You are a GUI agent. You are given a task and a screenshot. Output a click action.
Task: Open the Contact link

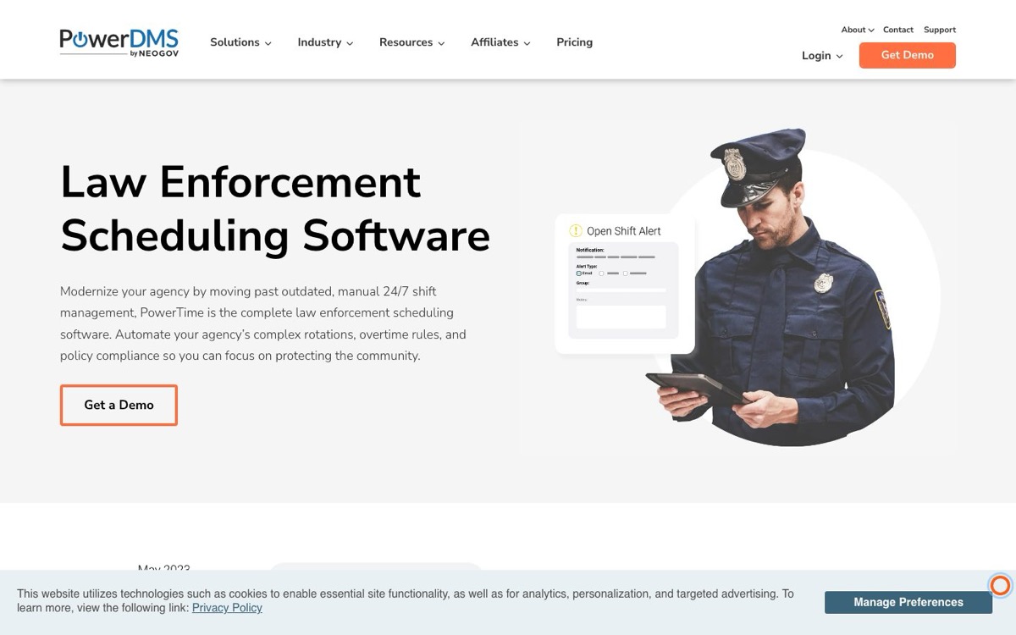(x=897, y=30)
